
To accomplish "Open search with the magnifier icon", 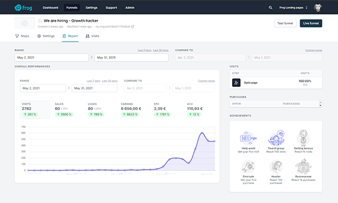I will pyautogui.click(x=270, y=8).
